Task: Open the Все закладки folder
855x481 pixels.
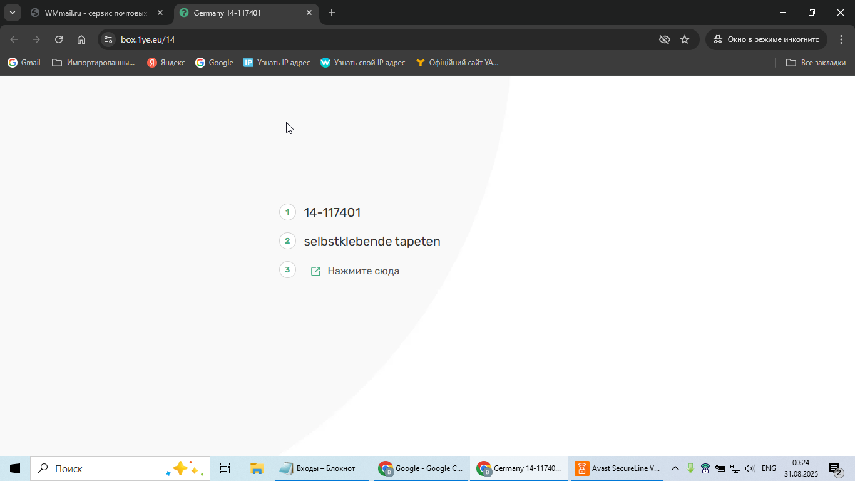Action: click(x=816, y=63)
